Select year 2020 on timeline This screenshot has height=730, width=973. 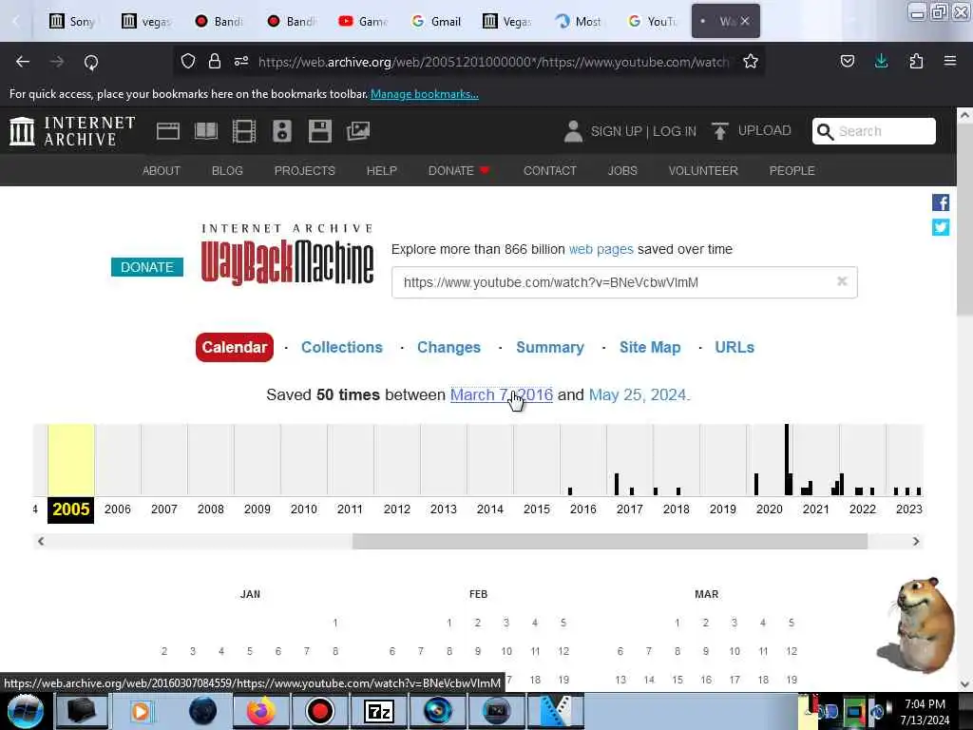770,509
